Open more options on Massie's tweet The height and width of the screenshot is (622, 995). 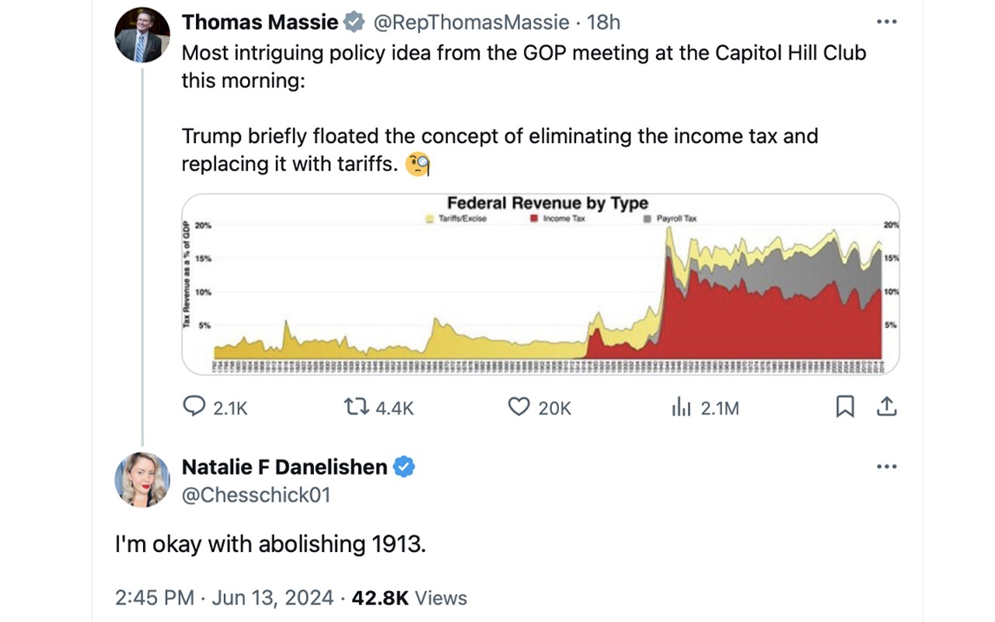(x=887, y=22)
